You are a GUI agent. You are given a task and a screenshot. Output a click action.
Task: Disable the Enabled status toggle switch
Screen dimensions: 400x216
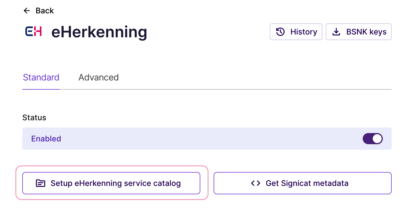(x=372, y=139)
